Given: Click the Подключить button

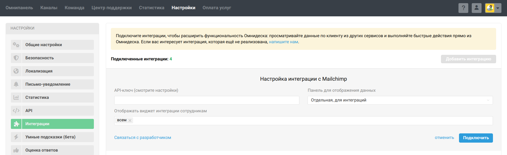Looking at the screenshot, I should [x=476, y=138].
